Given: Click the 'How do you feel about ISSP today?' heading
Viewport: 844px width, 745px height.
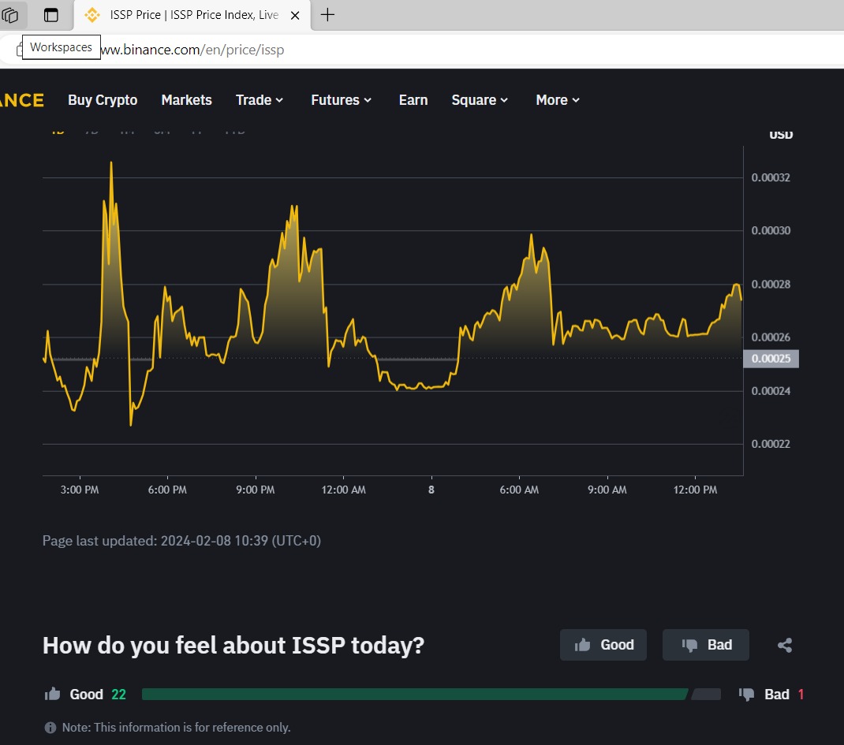Looking at the screenshot, I should click(233, 646).
